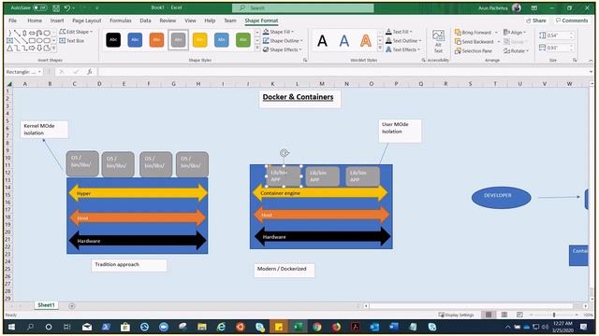Image resolution: width=599 pixels, height=336 pixels.
Task: Select the Docker & Containers title box
Action: pyautogui.click(x=299, y=100)
